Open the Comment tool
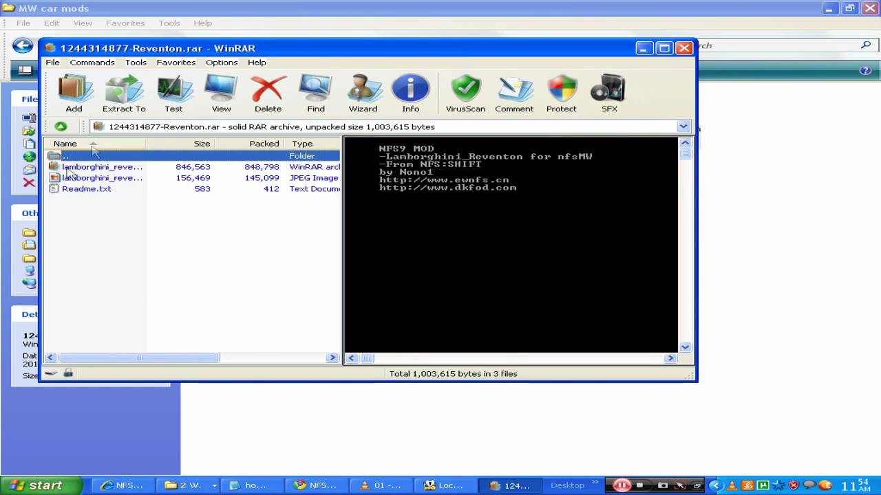The height and width of the screenshot is (495, 881). coord(514,93)
